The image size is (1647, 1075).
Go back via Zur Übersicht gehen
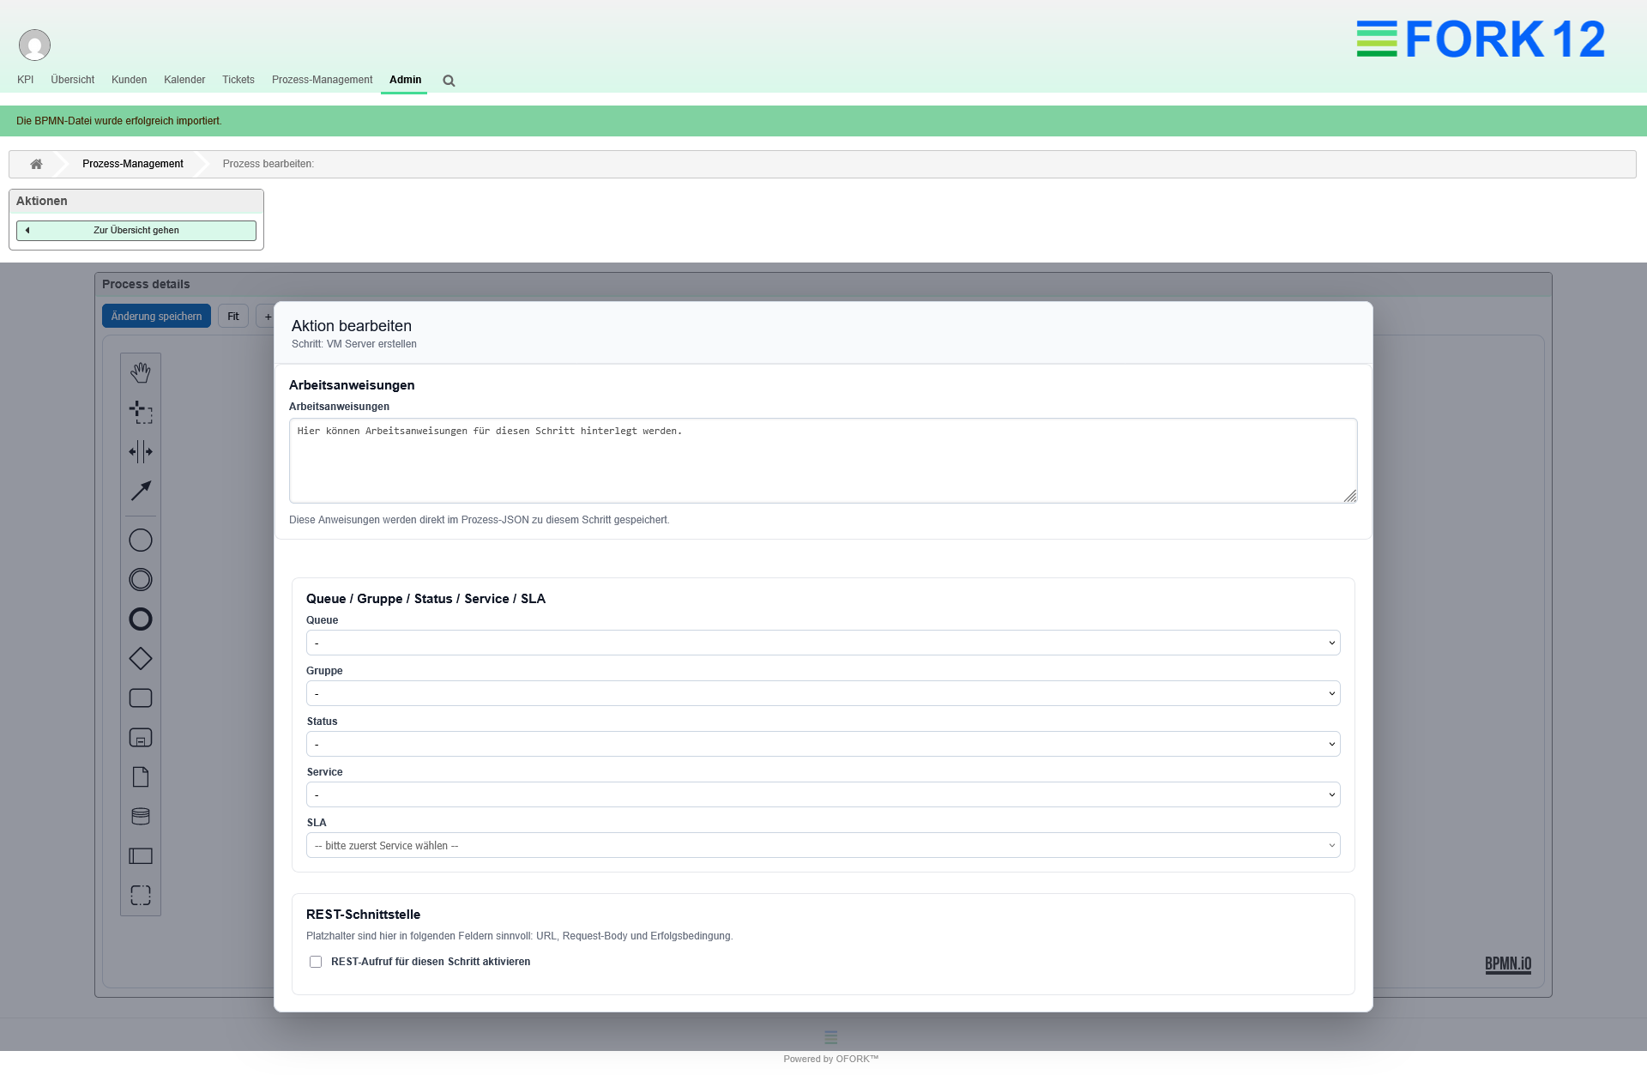(136, 230)
